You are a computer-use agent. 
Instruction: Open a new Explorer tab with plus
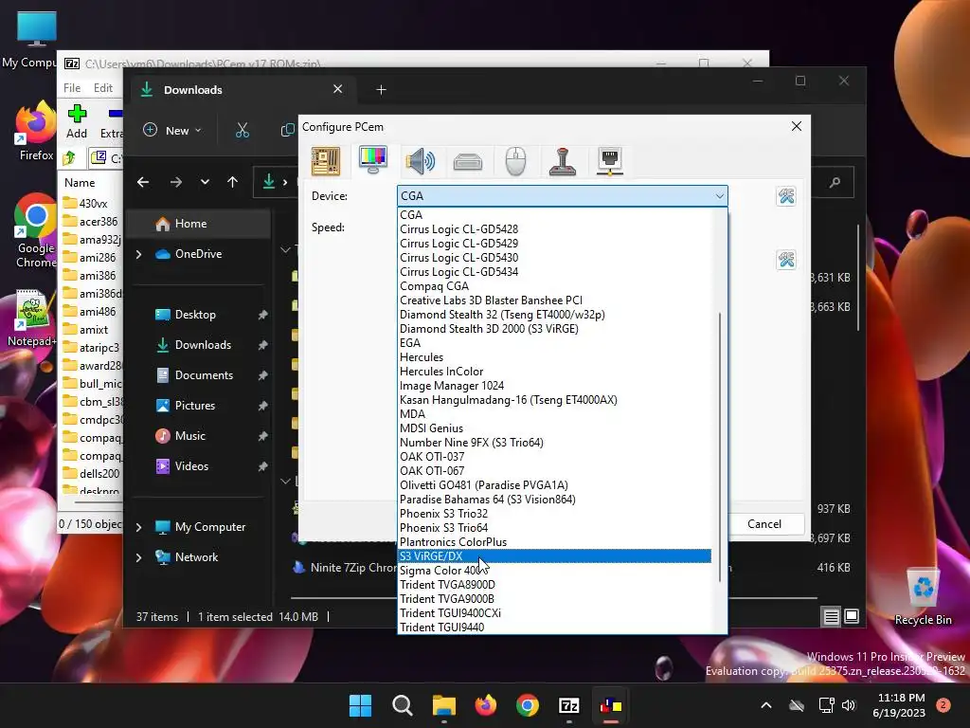pos(381,90)
